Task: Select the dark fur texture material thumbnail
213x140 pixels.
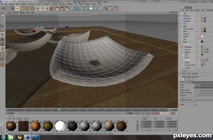Action: pos(23,126)
